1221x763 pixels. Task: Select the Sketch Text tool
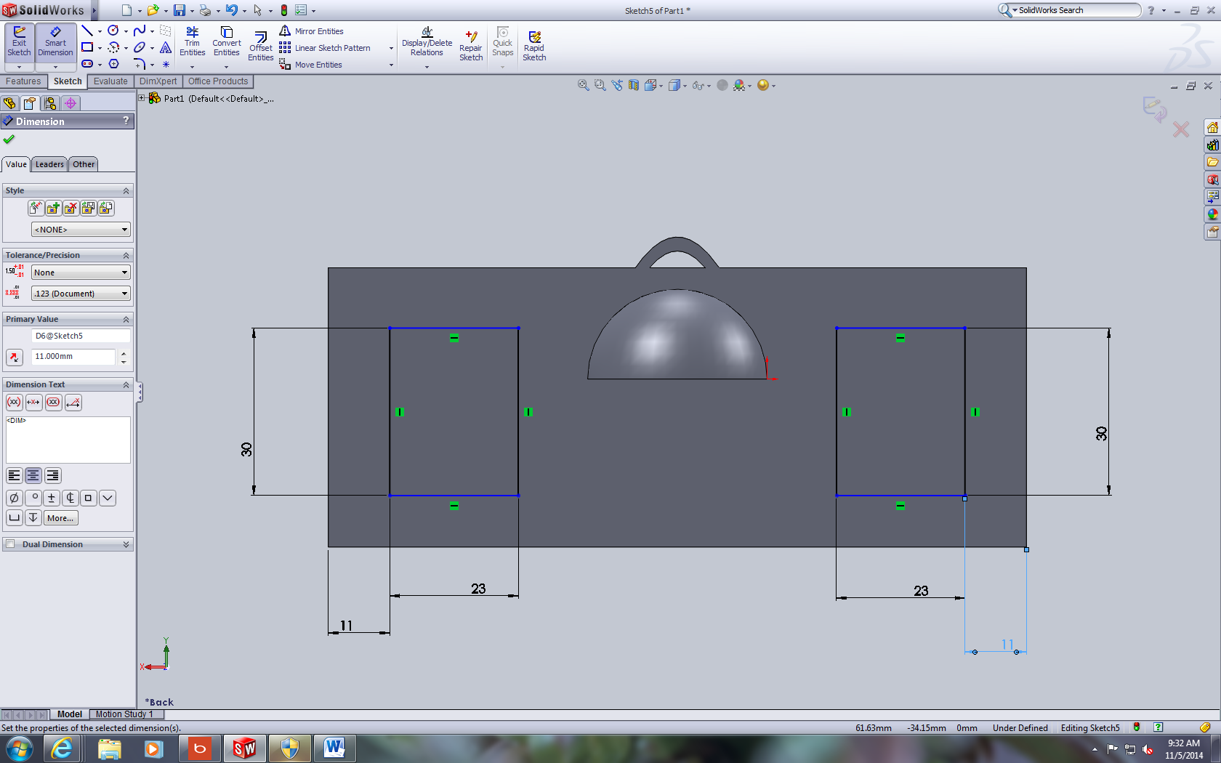point(166,47)
